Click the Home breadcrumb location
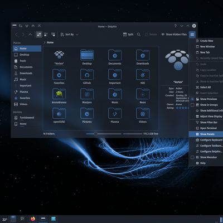 50,42
